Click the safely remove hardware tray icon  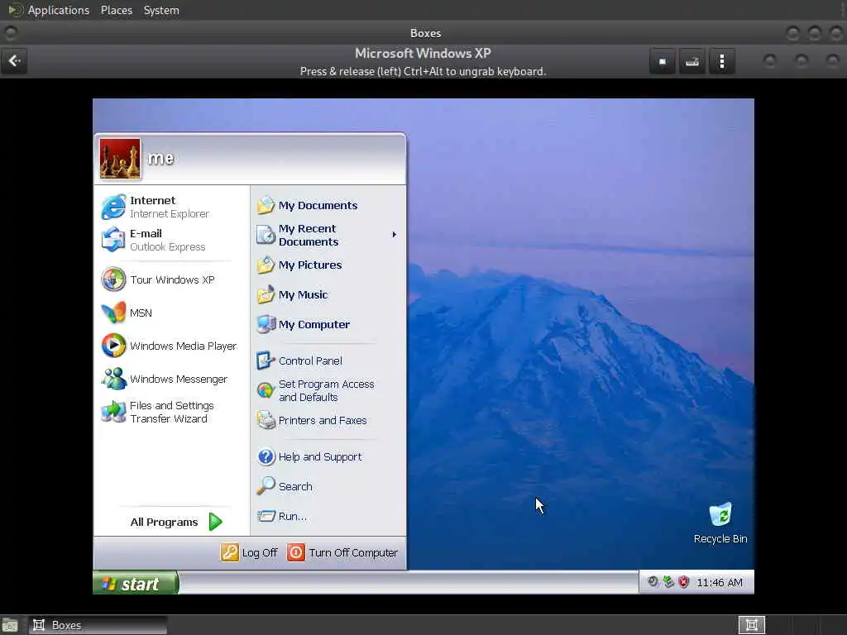668,582
